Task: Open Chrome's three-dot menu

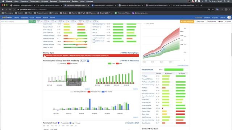Action: pos(229,9)
